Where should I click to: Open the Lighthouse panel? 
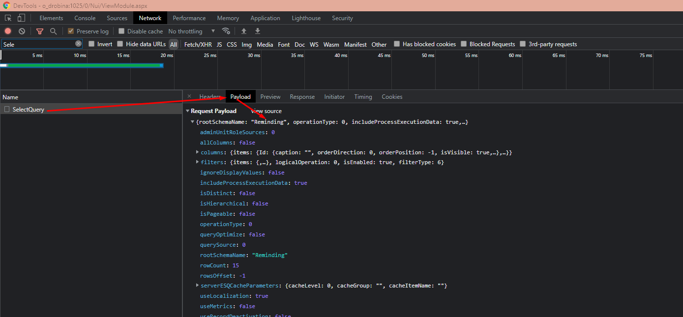pos(306,18)
